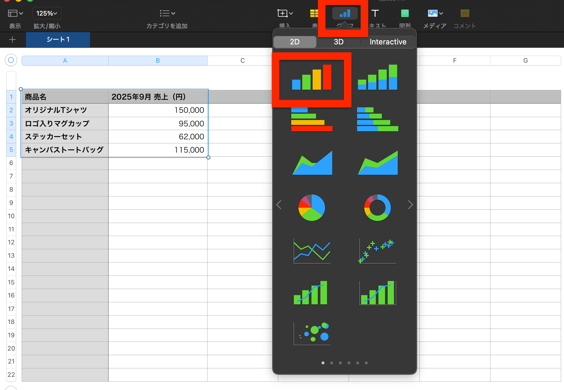Open the 125% zoom dropdown
Viewport: 564px width, 390px height.
(x=47, y=14)
